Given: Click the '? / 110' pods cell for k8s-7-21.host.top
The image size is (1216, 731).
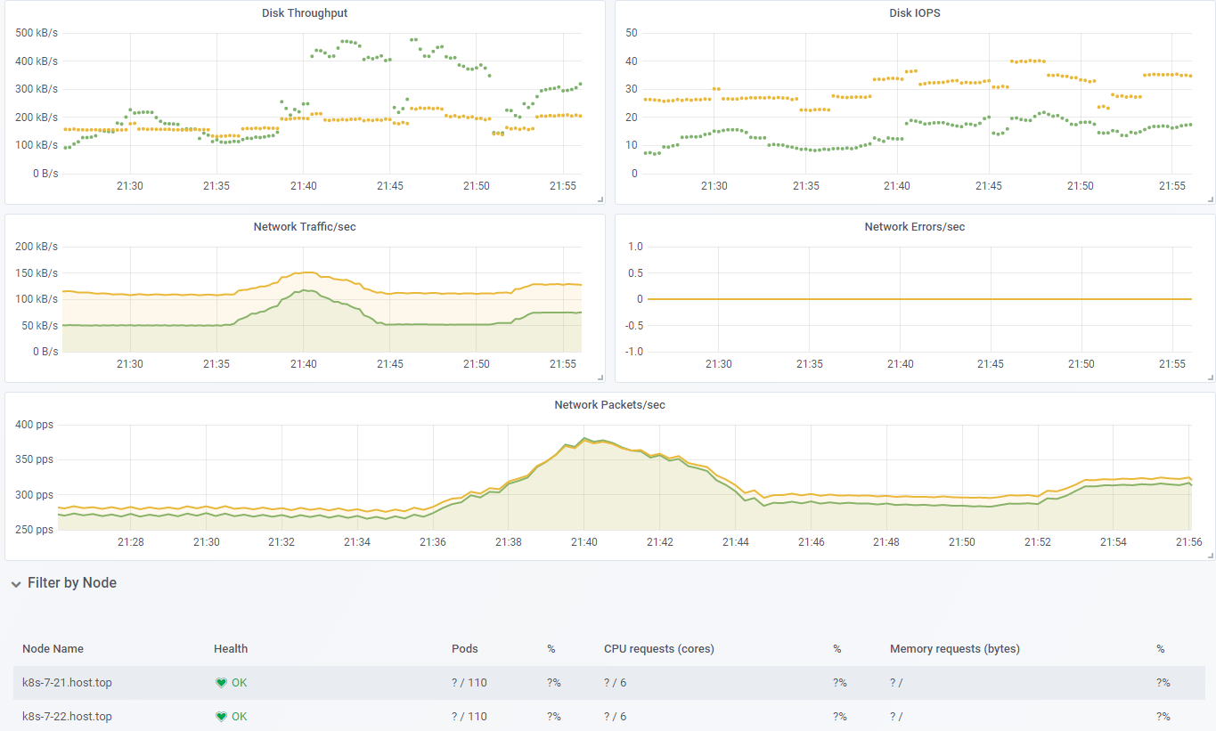Looking at the screenshot, I should (469, 683).
